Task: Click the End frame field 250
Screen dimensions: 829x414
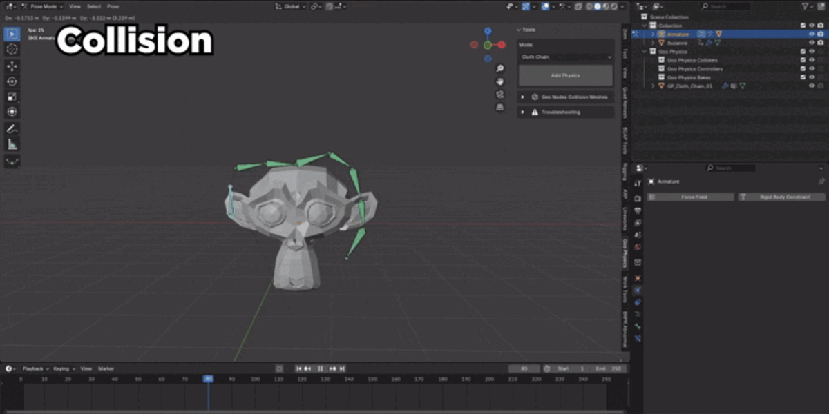Action: (608, 369)
